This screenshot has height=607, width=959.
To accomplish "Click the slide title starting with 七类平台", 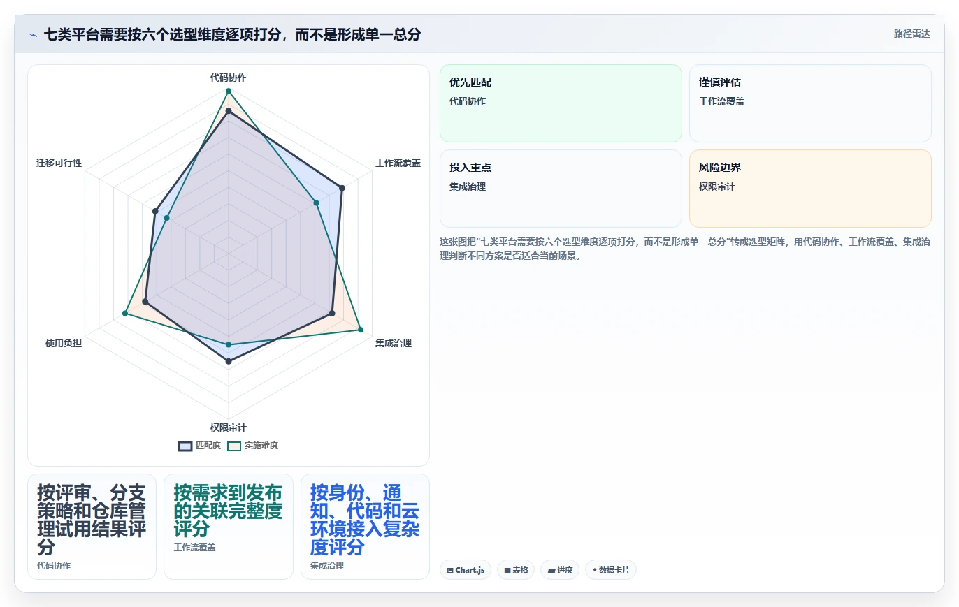I will click(x=232, y=34).
